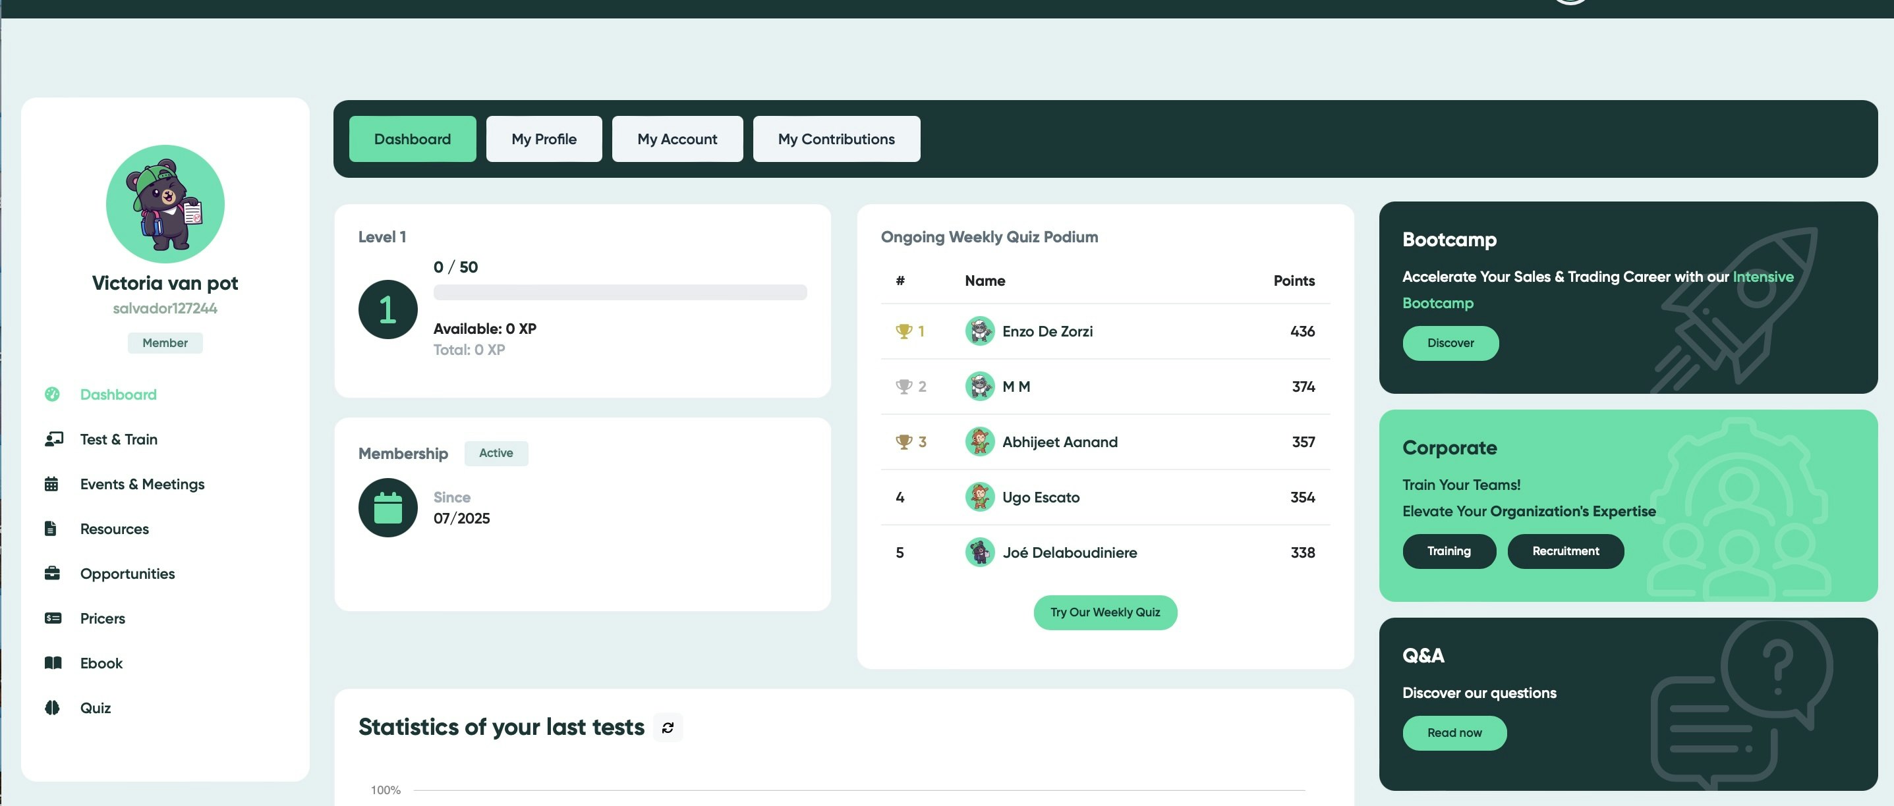
Task: Open Ebook in the sidebar
Action: [101, 662]
